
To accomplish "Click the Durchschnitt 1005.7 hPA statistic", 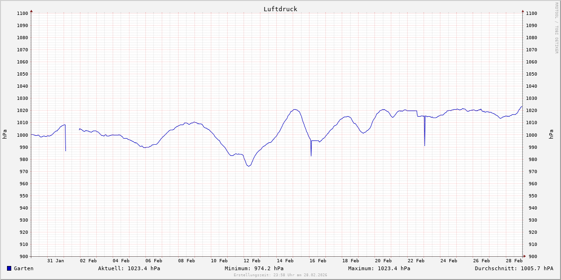I will pyautogui.click(x=514, y=268).
